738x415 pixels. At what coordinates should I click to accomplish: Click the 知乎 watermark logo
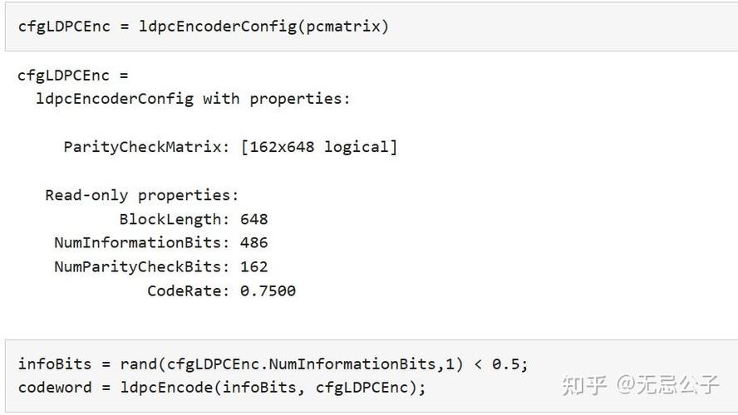click(584, 384)
